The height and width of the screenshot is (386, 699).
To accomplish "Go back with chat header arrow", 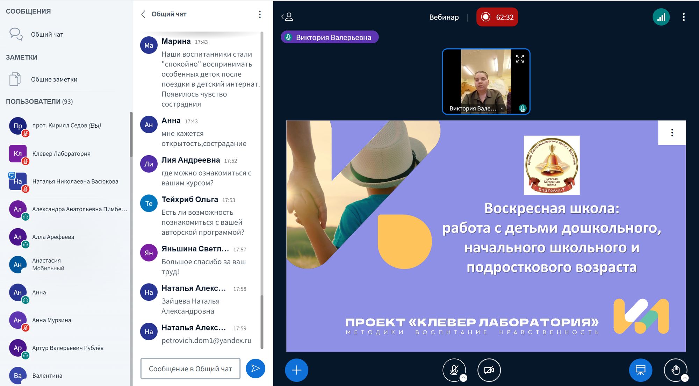I will tap(143, 14).
